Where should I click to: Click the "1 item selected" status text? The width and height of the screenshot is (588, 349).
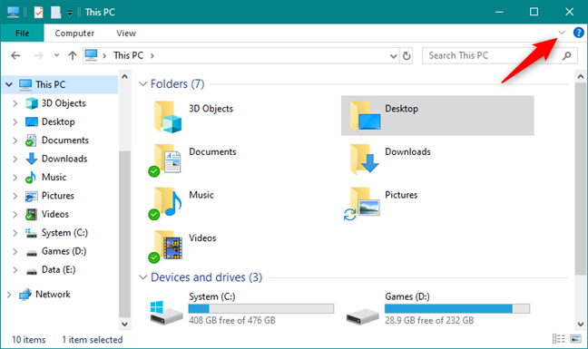pos(93,340)
